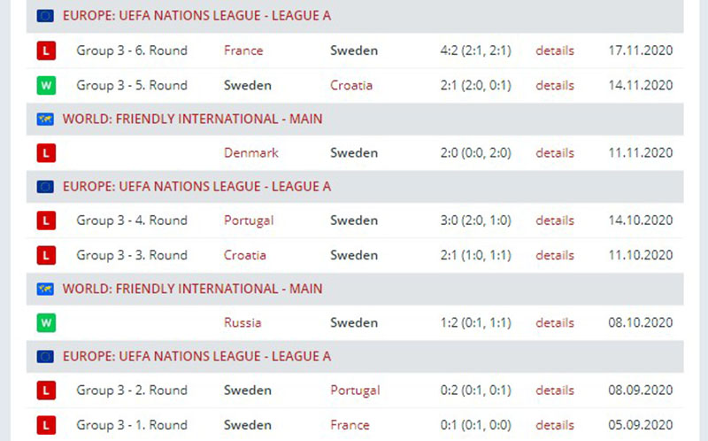Screen dimensions: 708x441
Task: Click the EU flag icon in the top league header
Action: [45, 16]
